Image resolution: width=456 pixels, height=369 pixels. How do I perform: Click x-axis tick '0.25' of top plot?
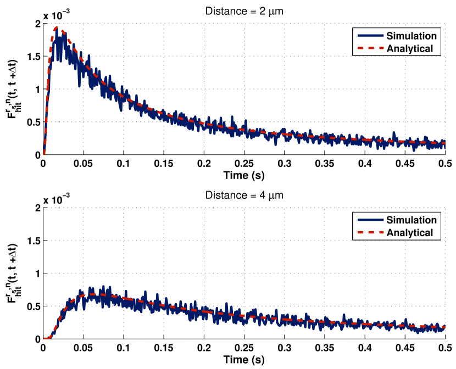pos(244,164)
